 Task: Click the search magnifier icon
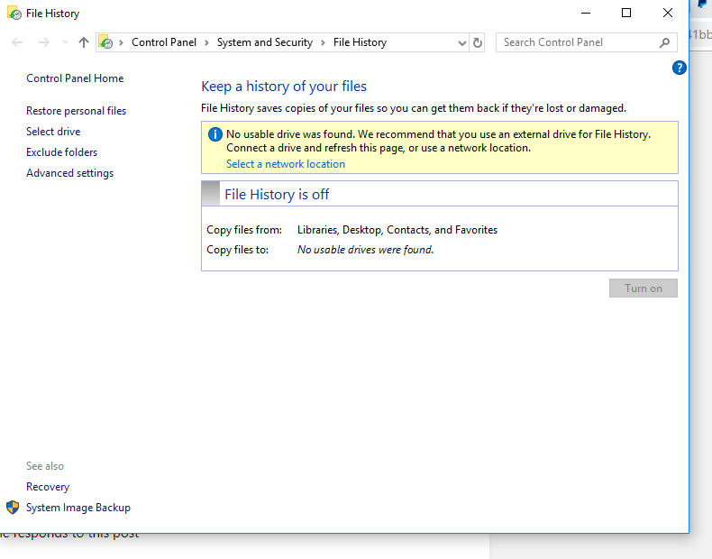pyautogui.click(x=665, y=42)
